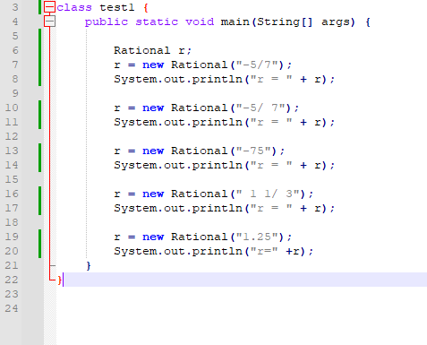Click the opening brace after test1
This screenshot has width=427, height=345.
tap(146, 7)
